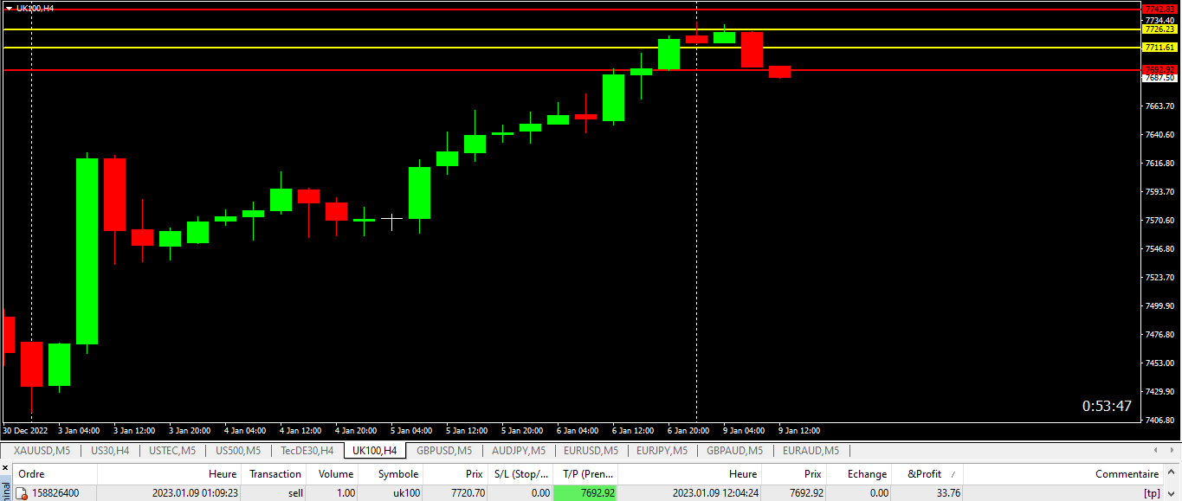Open the UK100,H4 chart menu triangle
Viewport: 1182px width, 501px height.
click(9, 8)
